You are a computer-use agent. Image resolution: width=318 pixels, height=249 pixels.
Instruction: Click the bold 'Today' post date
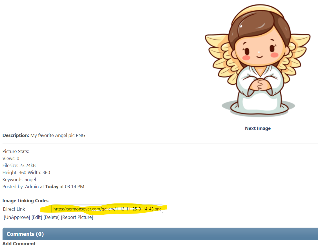(x=52, y=187)
